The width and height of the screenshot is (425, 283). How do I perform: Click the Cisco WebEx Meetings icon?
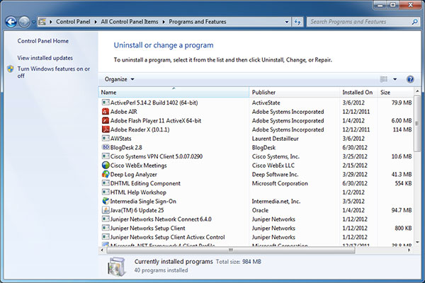coord(106,165)
